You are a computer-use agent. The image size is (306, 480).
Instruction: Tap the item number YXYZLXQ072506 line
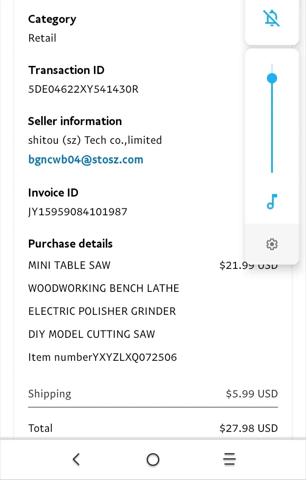pyautogui.click(x=102, y=357)
